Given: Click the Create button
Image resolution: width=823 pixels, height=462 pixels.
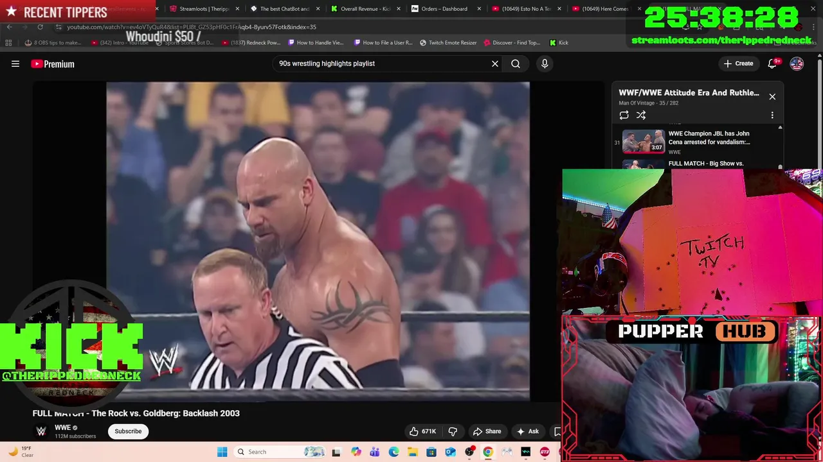Looking at the screenshot, I should 738,64.
